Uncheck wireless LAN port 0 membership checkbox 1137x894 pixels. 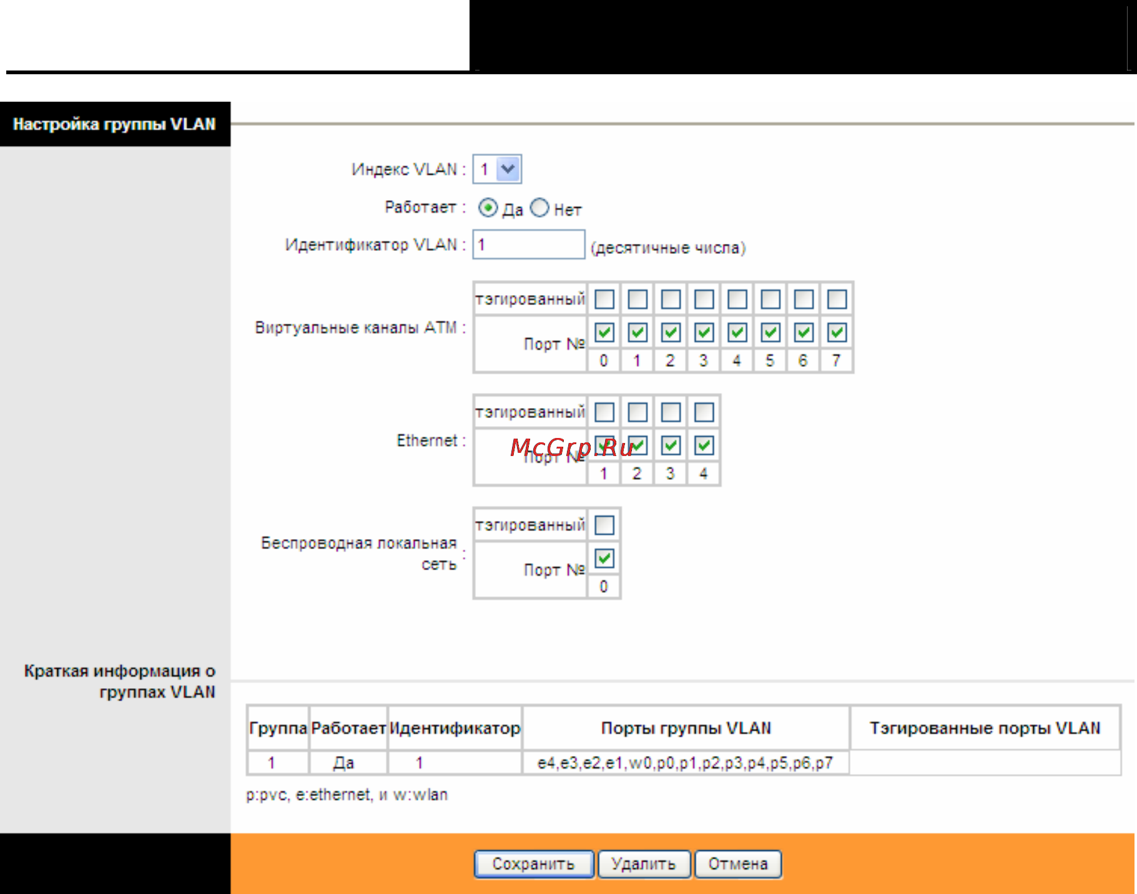pyautogui.click(x=604, y=558)
